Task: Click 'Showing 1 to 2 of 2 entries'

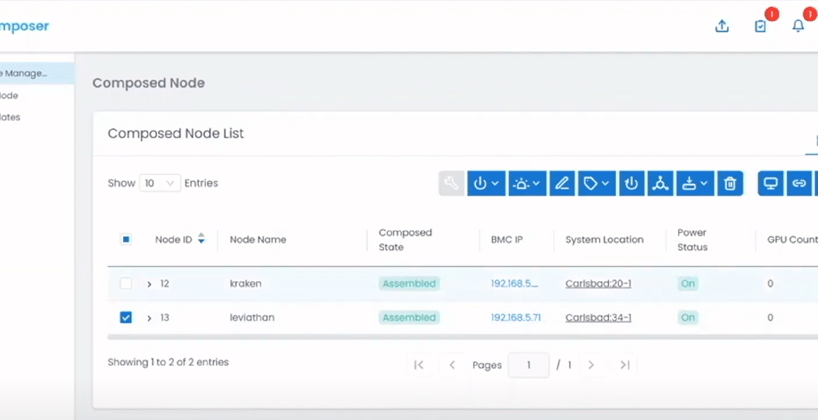Action: [x=168, y=362]
